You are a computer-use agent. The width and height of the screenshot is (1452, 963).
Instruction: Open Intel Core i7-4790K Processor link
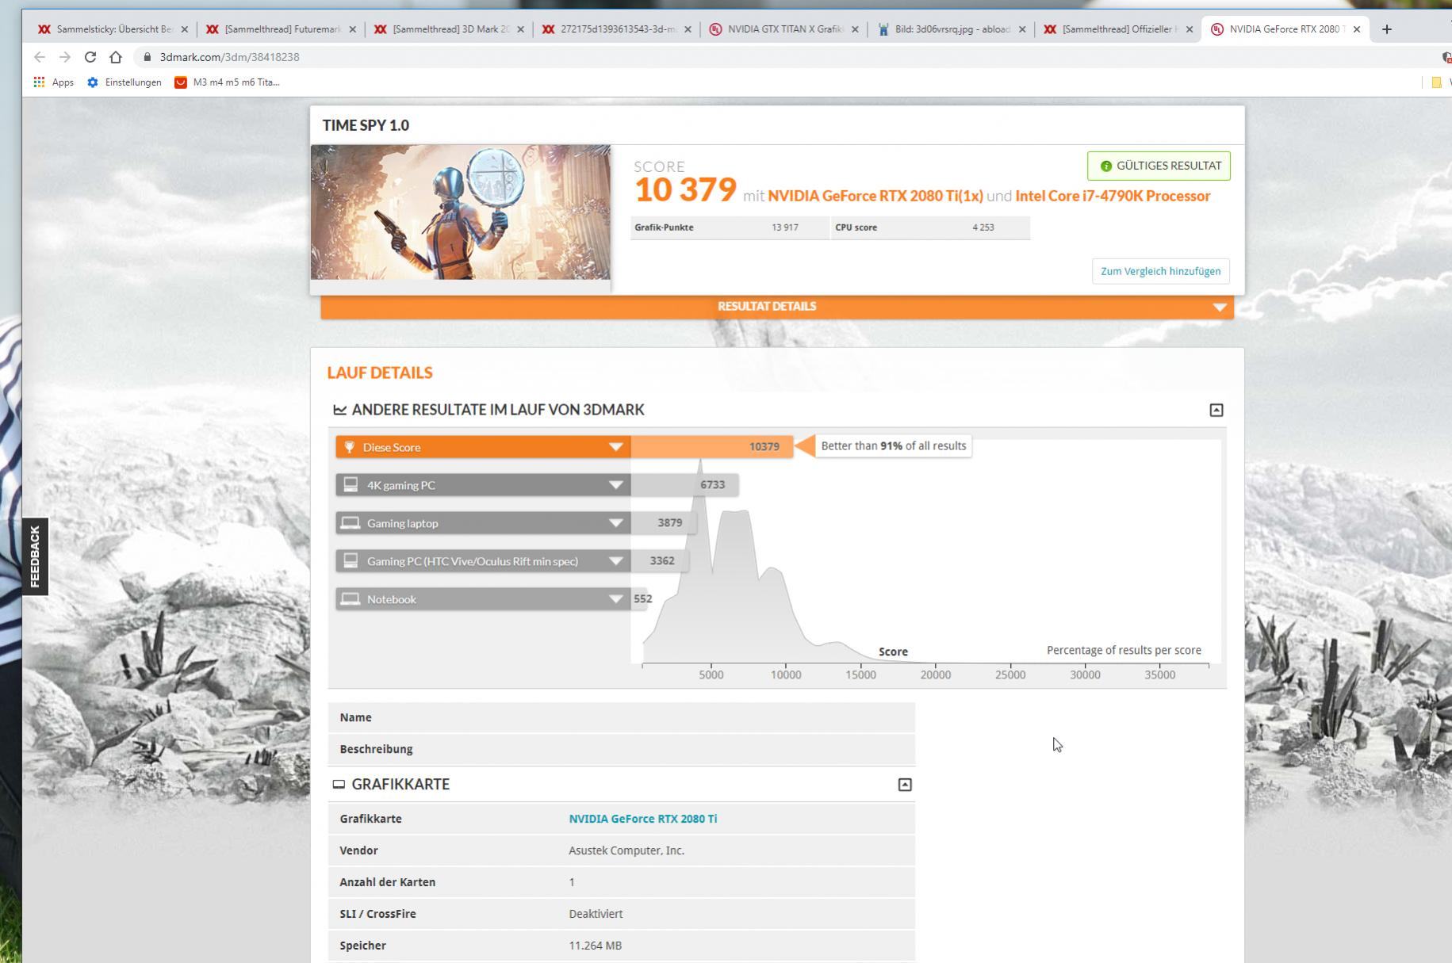[x=1113, y=196]
